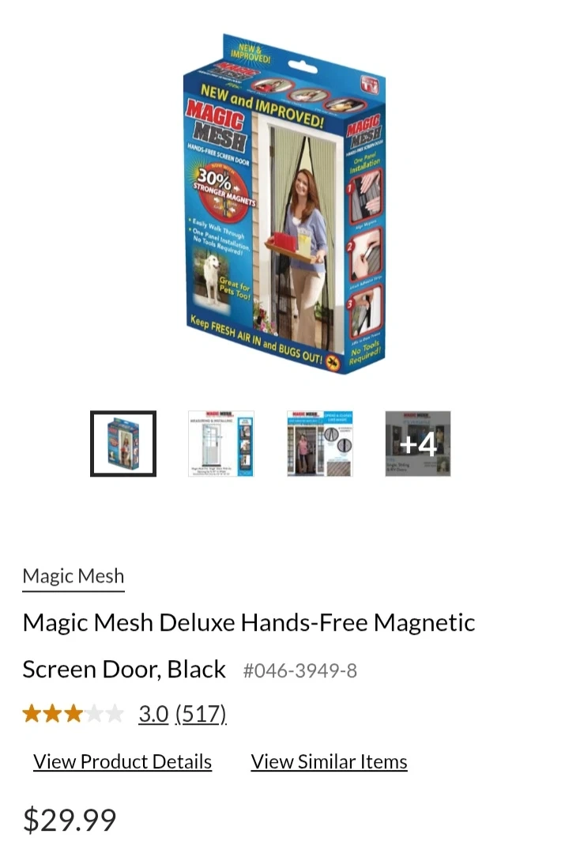Click the 3.0 rating score link
The width and height of the screenshot is (569, 853).
(x=153, y=714)
